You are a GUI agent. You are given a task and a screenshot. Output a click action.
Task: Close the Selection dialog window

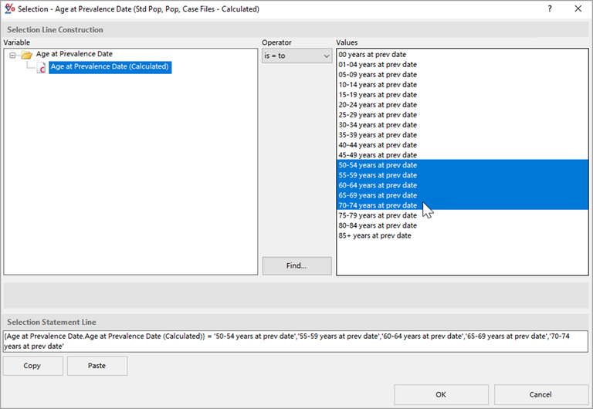coord(578,9)
